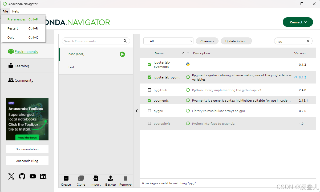Click the conda icon in pygithub row
The height and width of the screenshot is (192, 320).
tap(188, 90)
